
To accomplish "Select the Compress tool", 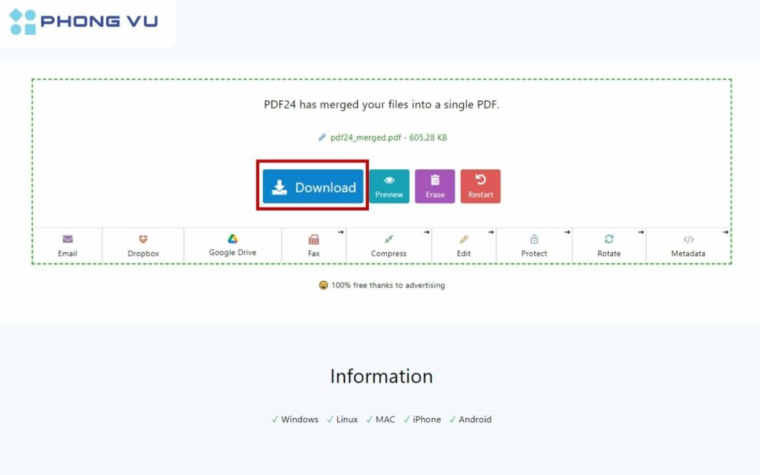I will tap(389, 246).
